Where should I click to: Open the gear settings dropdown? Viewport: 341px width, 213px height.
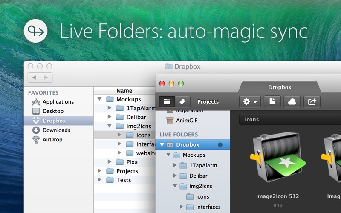(x=250, y=101)
